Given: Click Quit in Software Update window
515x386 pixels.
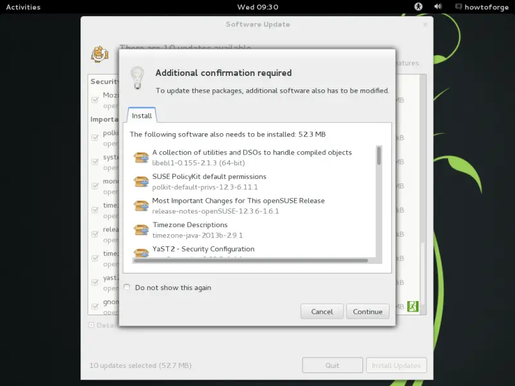Looking at the screenshot, I should (x=332, y=365).
